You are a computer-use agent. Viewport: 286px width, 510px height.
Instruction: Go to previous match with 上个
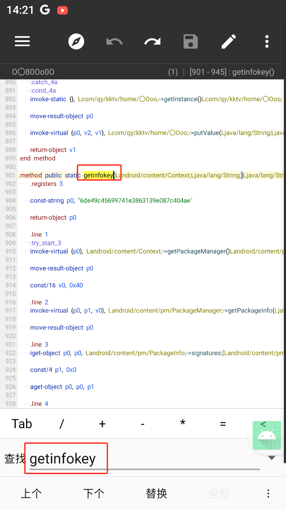31,493
